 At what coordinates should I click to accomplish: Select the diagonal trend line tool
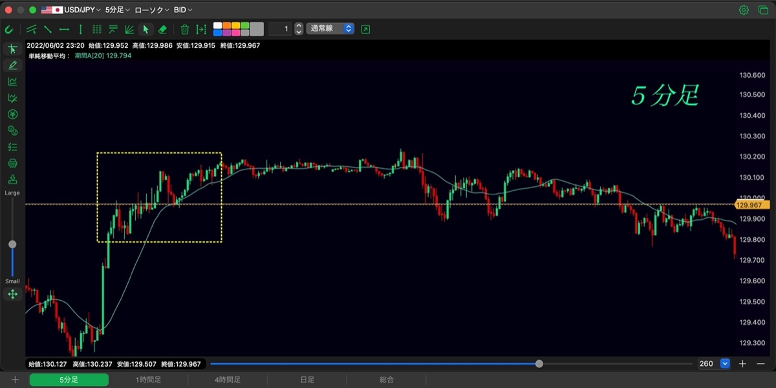(x=48, y=29)
